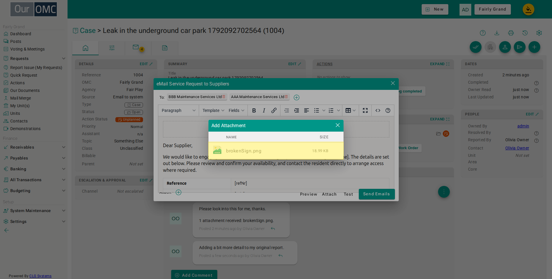Click Attach in the email dialog
This screenshot has height=279, width=552.
click(329, 194)
